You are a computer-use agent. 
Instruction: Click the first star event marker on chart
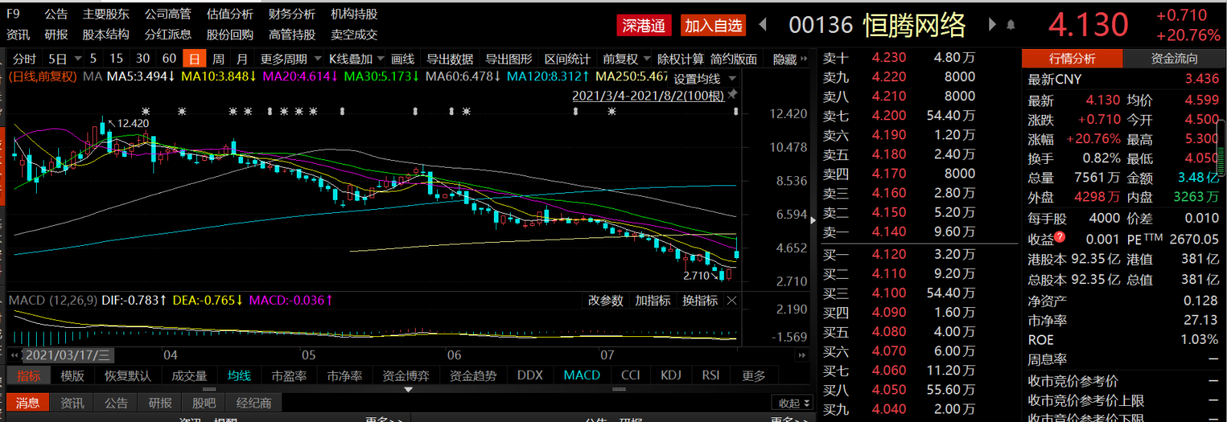146,111
